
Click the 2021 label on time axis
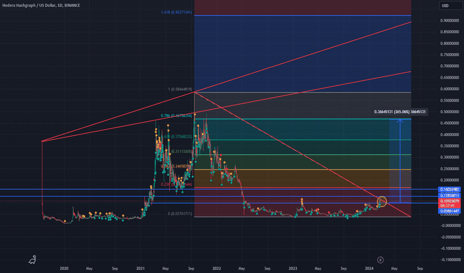coord(140,269)
